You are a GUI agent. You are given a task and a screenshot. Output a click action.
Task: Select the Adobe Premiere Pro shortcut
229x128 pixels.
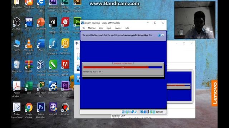[65, 89]
